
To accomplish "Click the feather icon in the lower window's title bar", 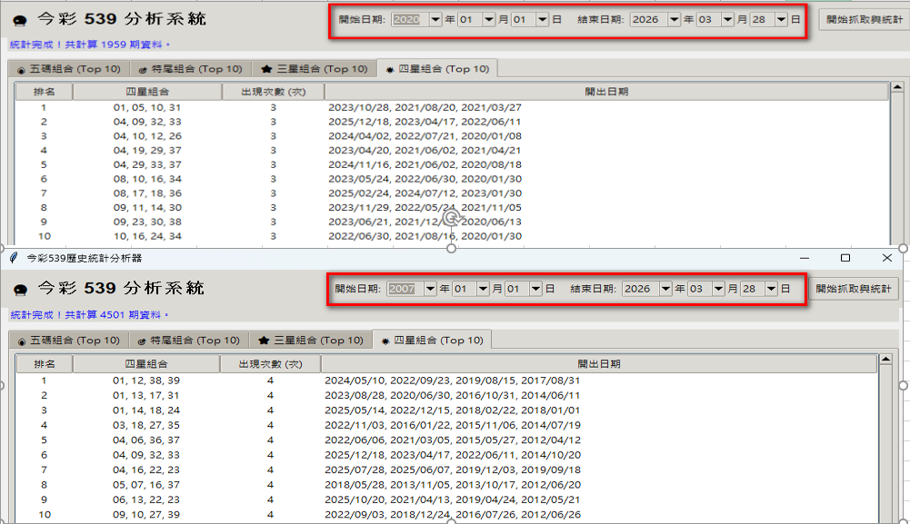I will pos(13,258).
